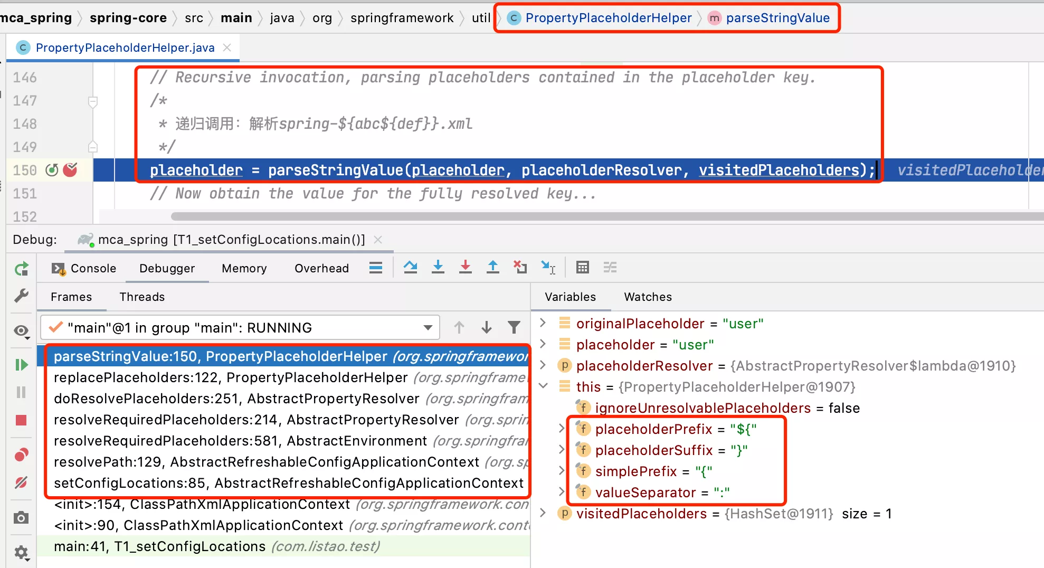Select the Variables tab

point(570,297)
